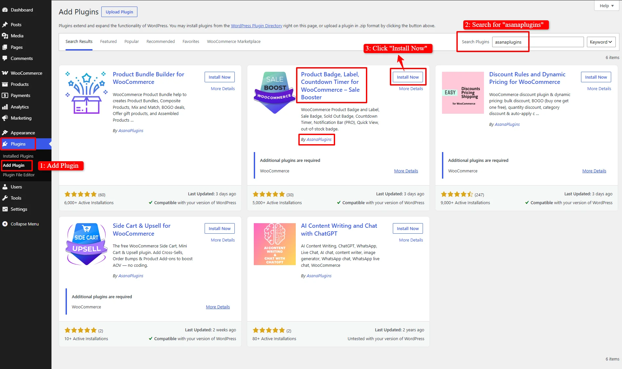
Task: Open Product Bundle Builder for WooCommerce title
Action: pyautogui.click(x=148, y=78)
